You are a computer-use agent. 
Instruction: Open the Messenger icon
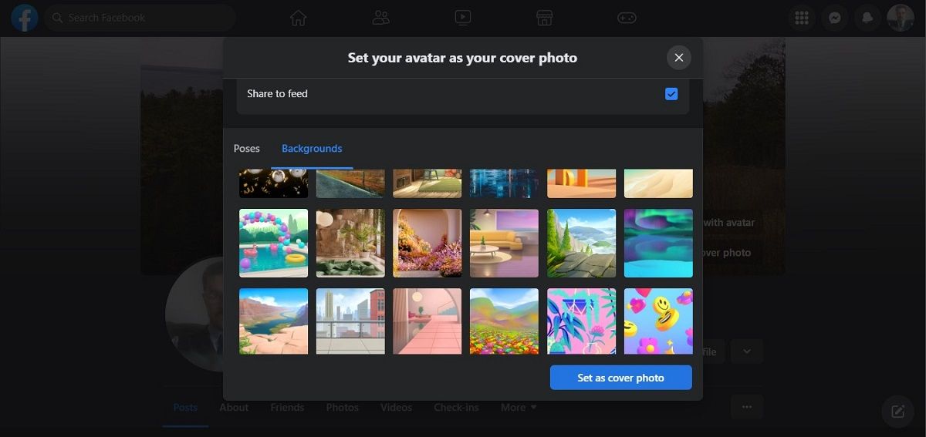835,18
